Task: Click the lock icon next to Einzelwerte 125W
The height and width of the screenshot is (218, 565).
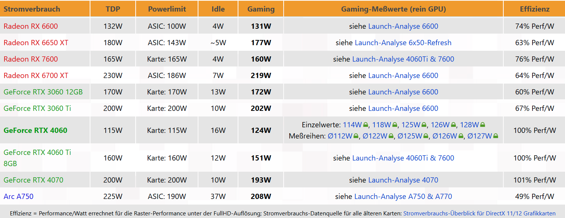Action: pos(424,125)
